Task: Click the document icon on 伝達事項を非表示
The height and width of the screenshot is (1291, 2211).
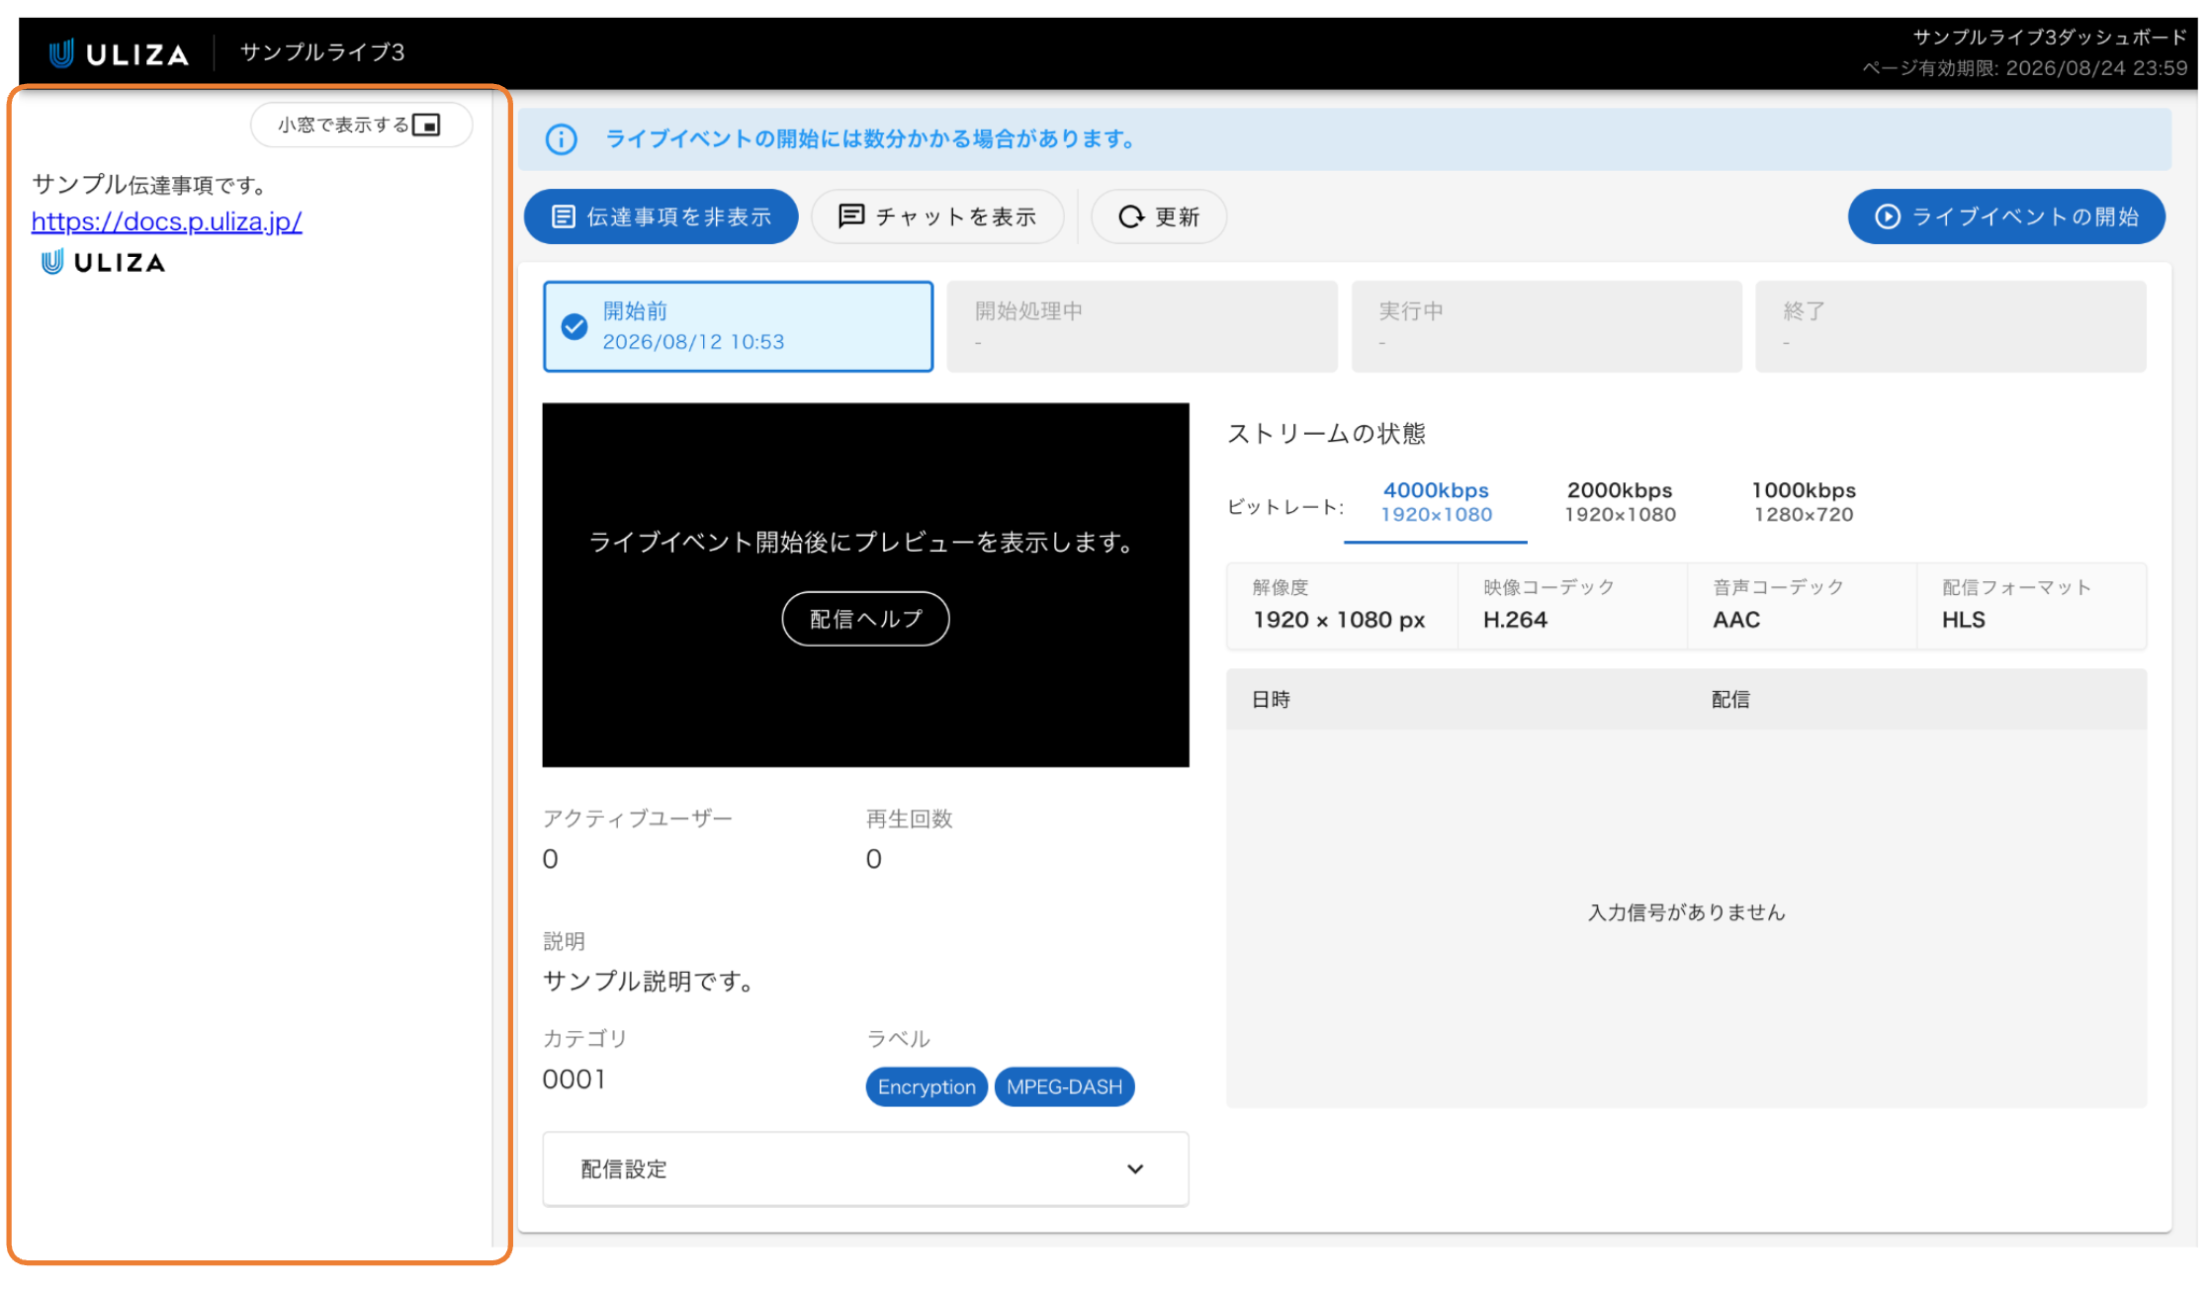Action: tap(563, 216)
